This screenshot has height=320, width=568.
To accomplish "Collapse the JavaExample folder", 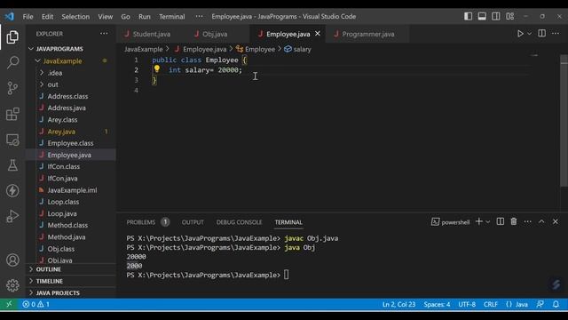I will click(61, 61).
